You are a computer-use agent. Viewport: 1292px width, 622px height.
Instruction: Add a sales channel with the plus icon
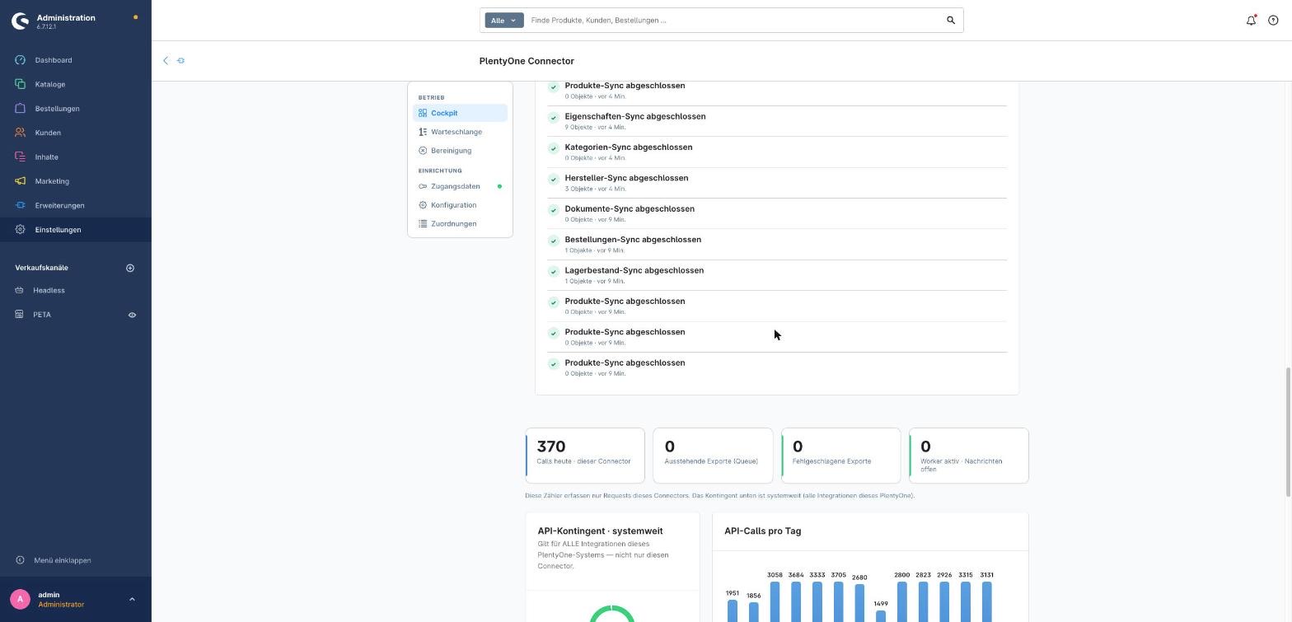coord(129,268)
